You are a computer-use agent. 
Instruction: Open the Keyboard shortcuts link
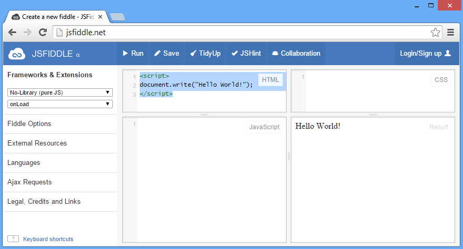click(x=48, y=239)
